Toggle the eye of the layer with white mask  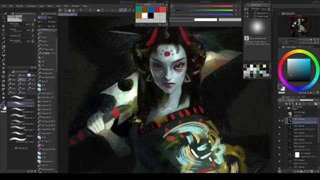[x=279, y=155]
